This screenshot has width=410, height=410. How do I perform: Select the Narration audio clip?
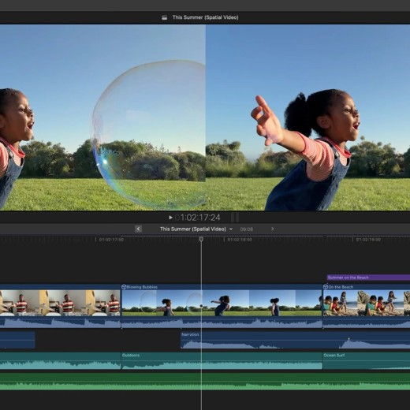[296, 341]
